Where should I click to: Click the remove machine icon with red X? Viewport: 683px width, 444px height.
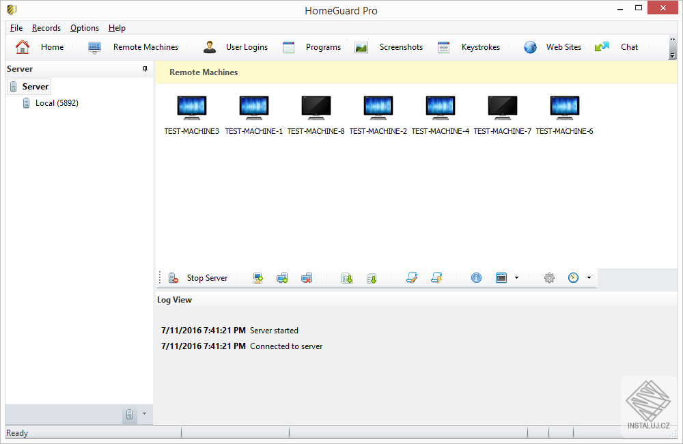(307, 278)
